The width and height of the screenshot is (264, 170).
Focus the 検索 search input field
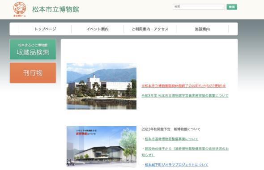coord(199,7)
